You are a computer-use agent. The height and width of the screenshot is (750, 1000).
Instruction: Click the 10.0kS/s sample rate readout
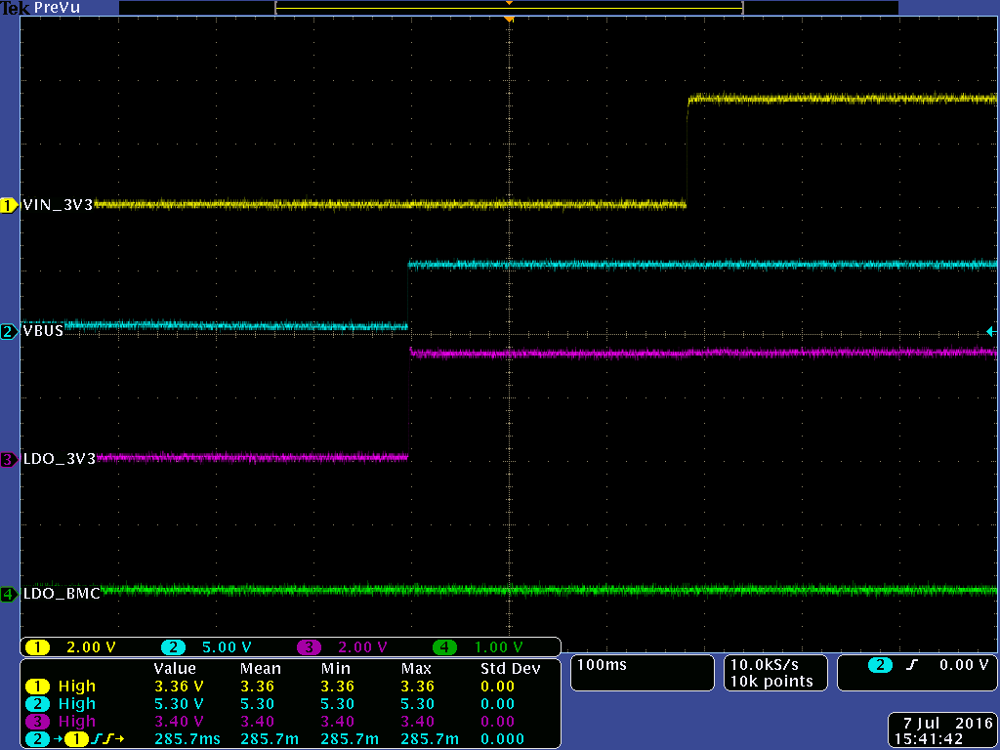pos(764,665)
